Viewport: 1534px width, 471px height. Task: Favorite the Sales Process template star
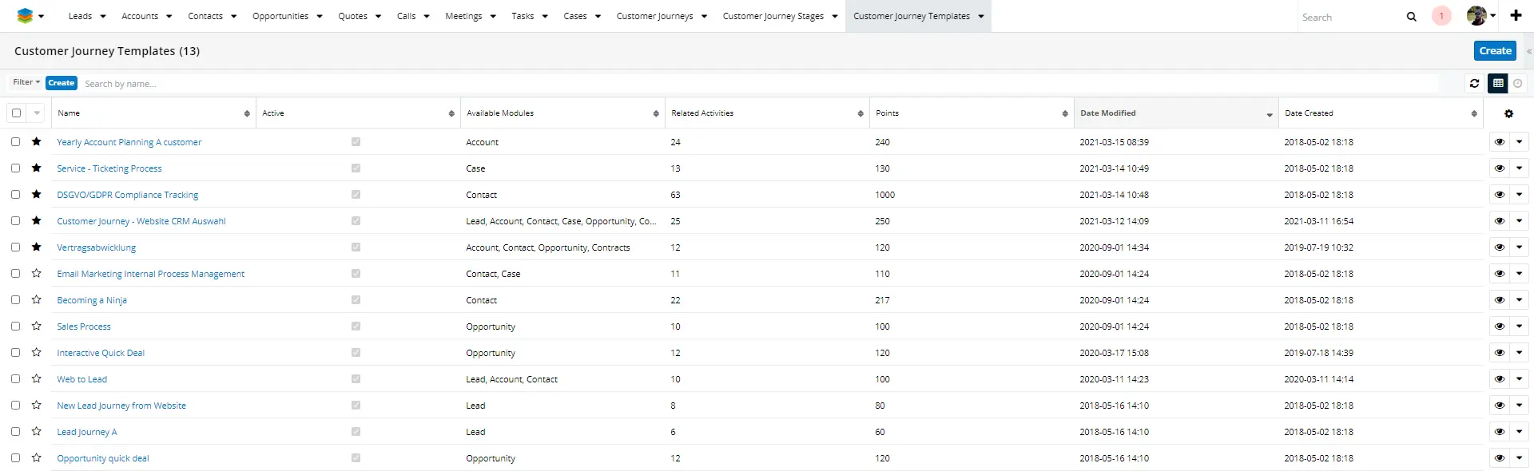click(36, 326)
